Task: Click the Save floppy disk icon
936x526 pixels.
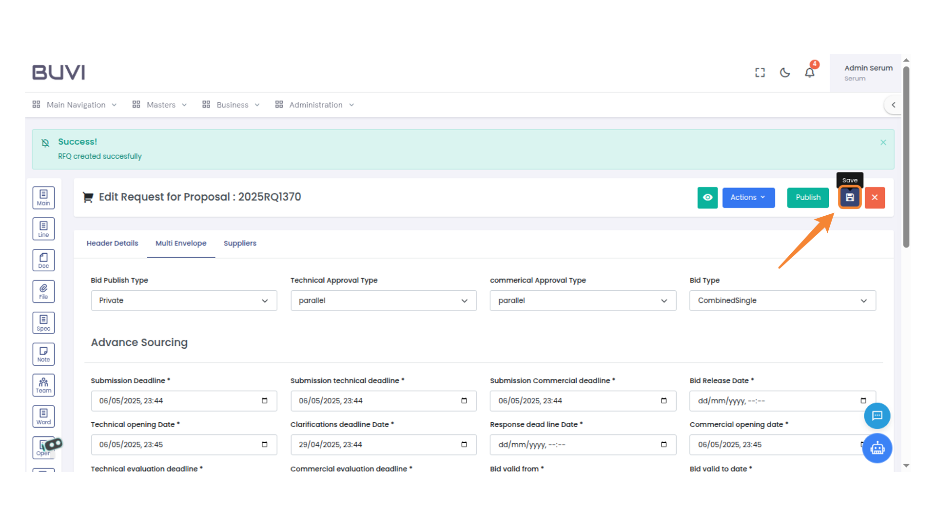Action: coord(850,198)
